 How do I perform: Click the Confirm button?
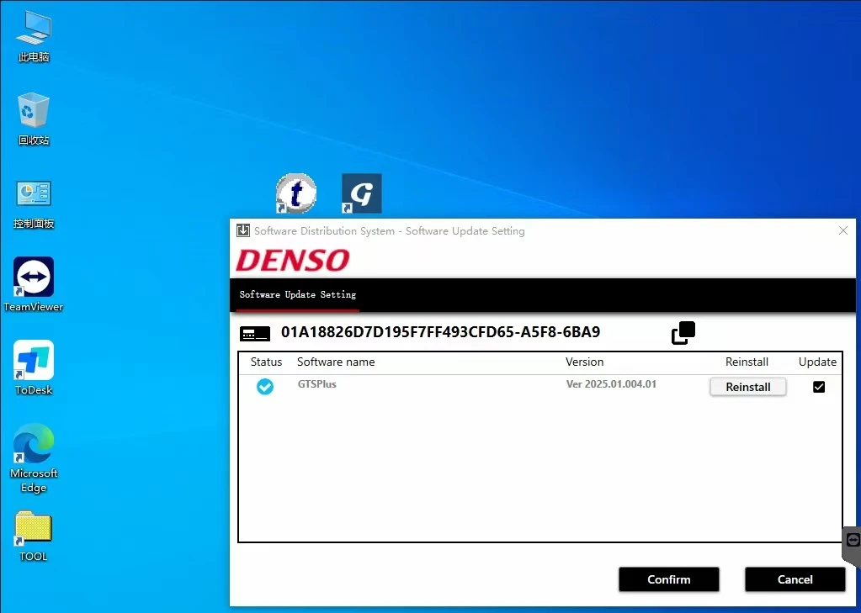[x=669, y=579]
